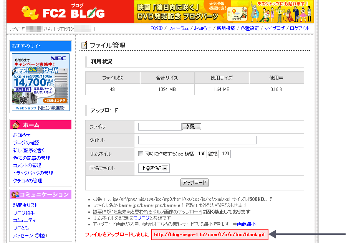This screenshot has width=346, height=243.
Task: Open コメントの管理 in the sidebar
Action: coord(27,165)
